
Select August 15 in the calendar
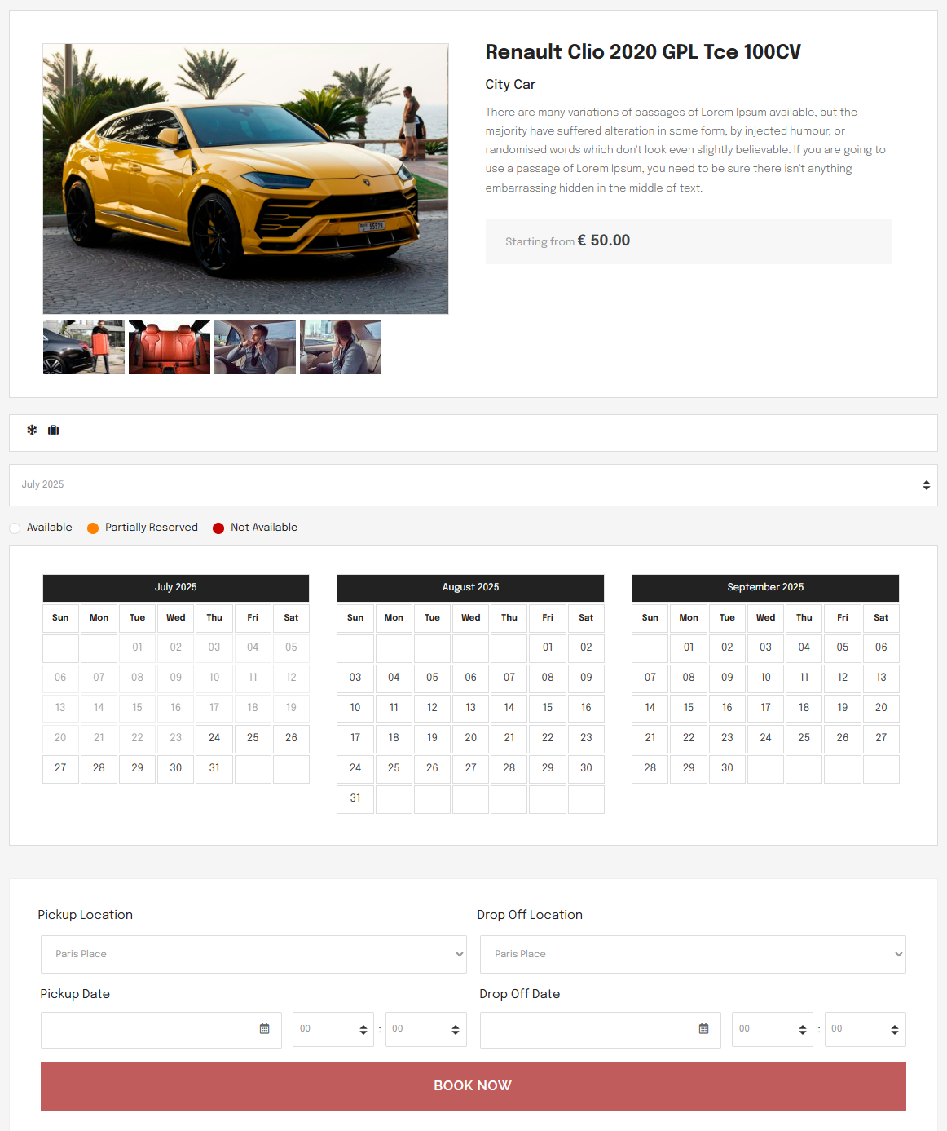pos(548,708)
